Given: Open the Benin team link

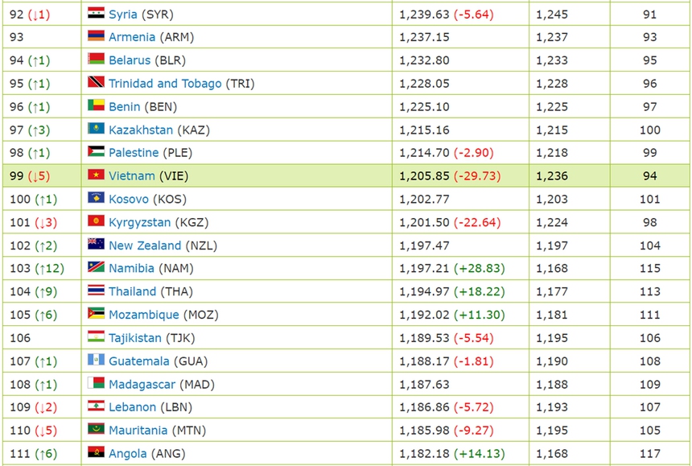Looking at the screenshot, I should (x=125, y=106).
